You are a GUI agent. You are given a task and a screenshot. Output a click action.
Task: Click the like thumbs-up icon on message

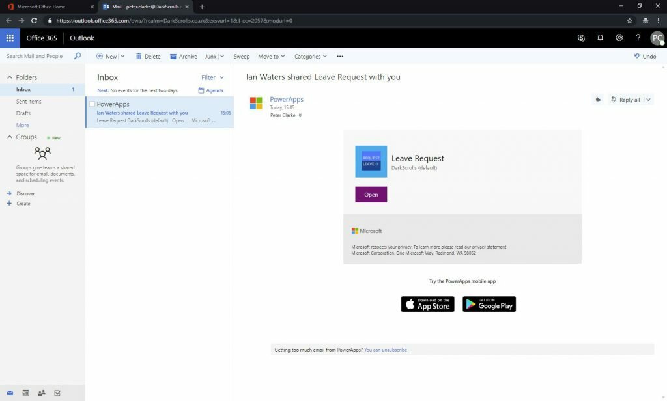[598, 100]
